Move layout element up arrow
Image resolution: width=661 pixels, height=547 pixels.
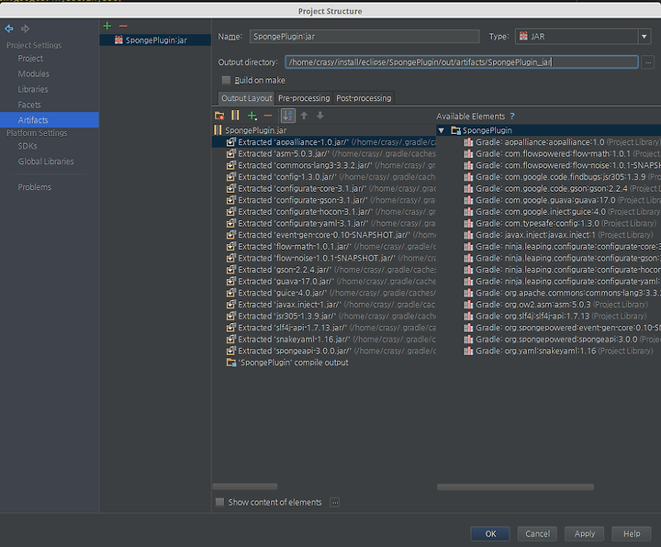click(x=304, y=116)
